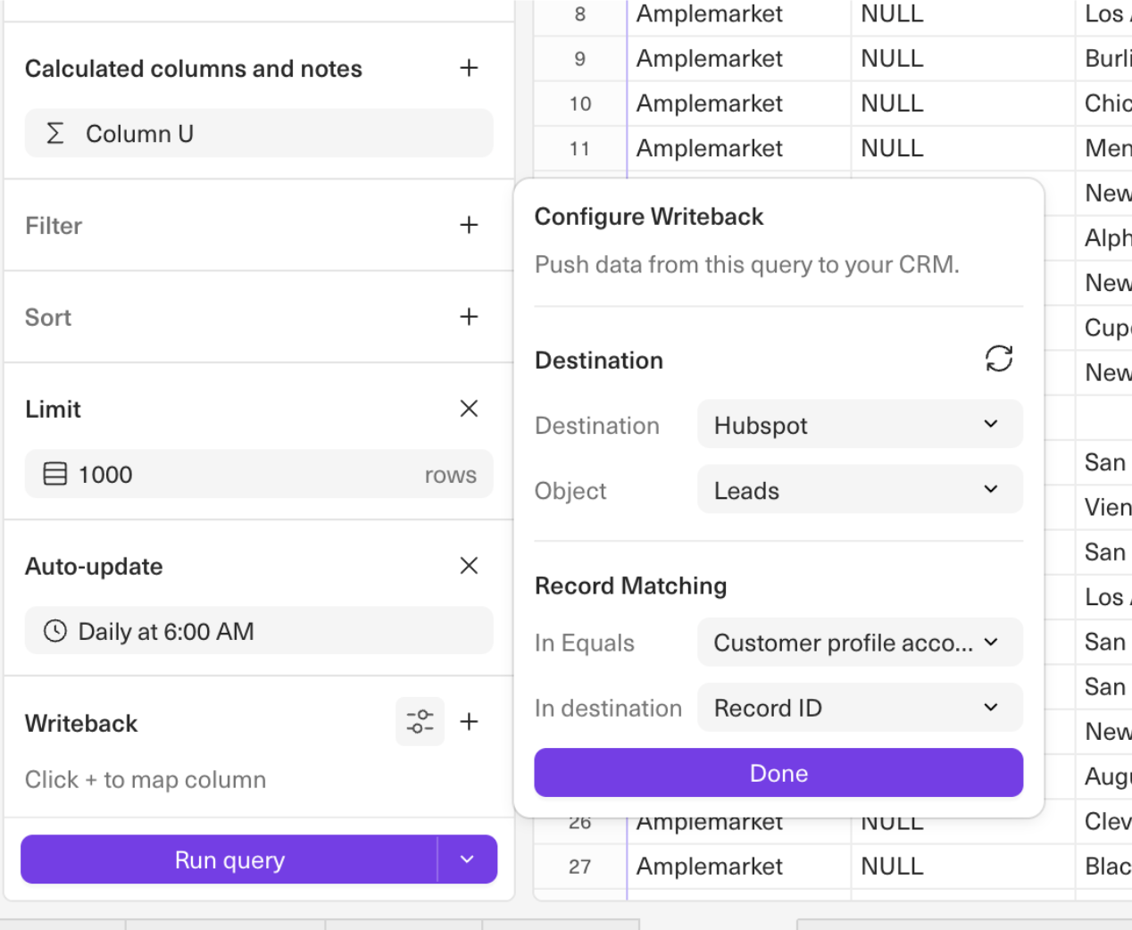Screen dimensions: 1132x930
Task: Add a new filter with plus icon
Action: click(x=469, y=225)
